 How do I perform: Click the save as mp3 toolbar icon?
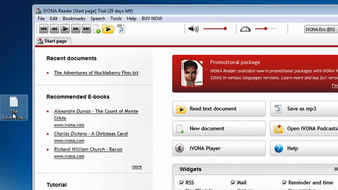click(121, 29)
